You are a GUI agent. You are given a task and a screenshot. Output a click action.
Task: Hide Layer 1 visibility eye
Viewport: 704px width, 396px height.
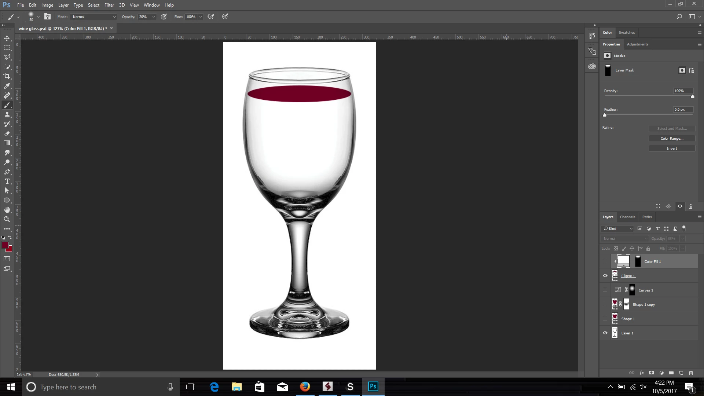tap(605, 333)
